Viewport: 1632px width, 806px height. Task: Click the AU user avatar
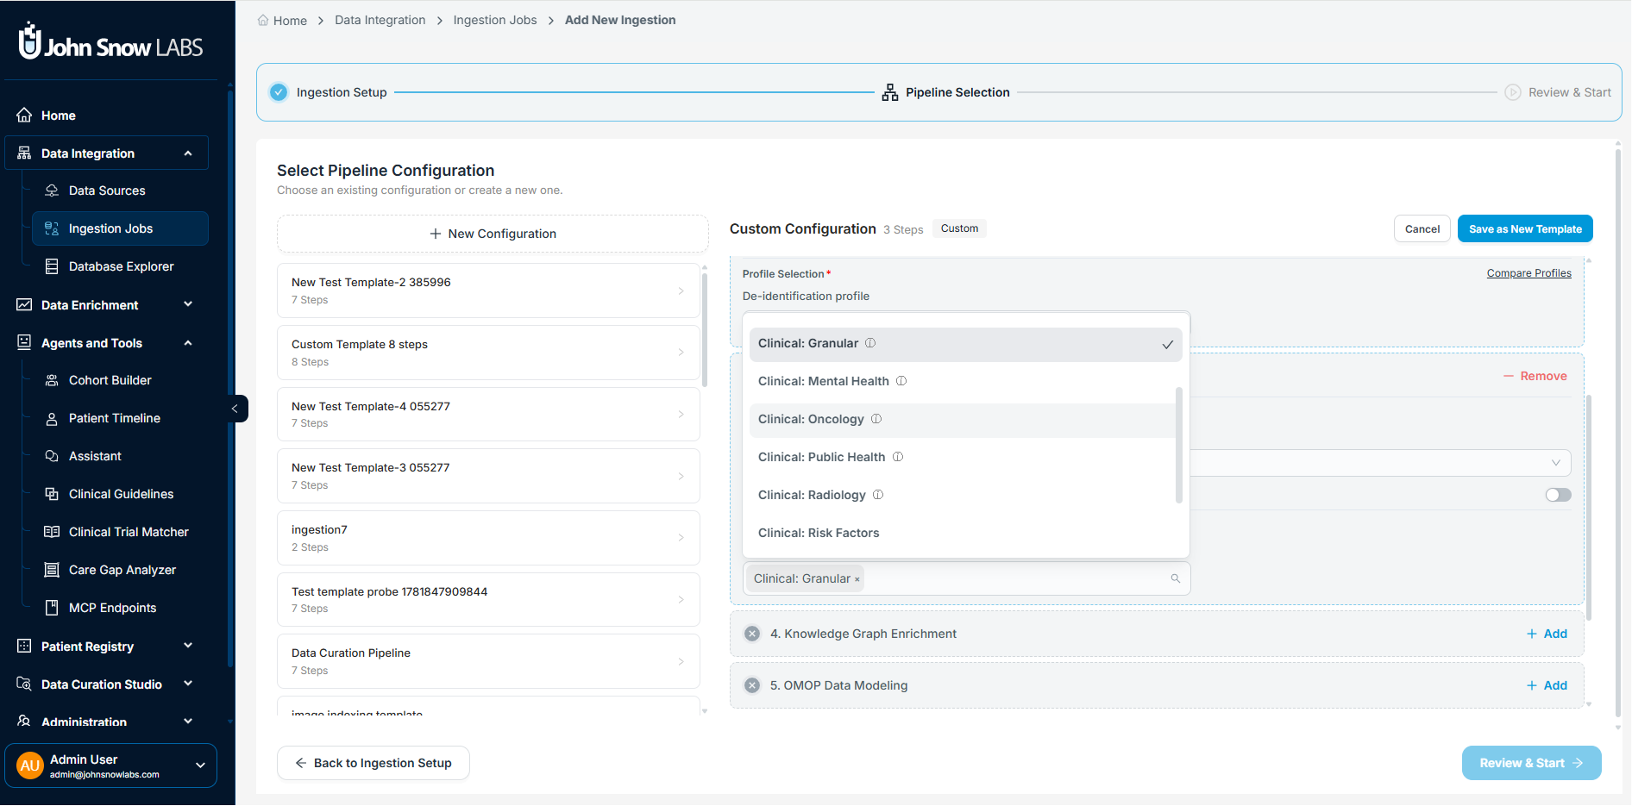point(30,765)
